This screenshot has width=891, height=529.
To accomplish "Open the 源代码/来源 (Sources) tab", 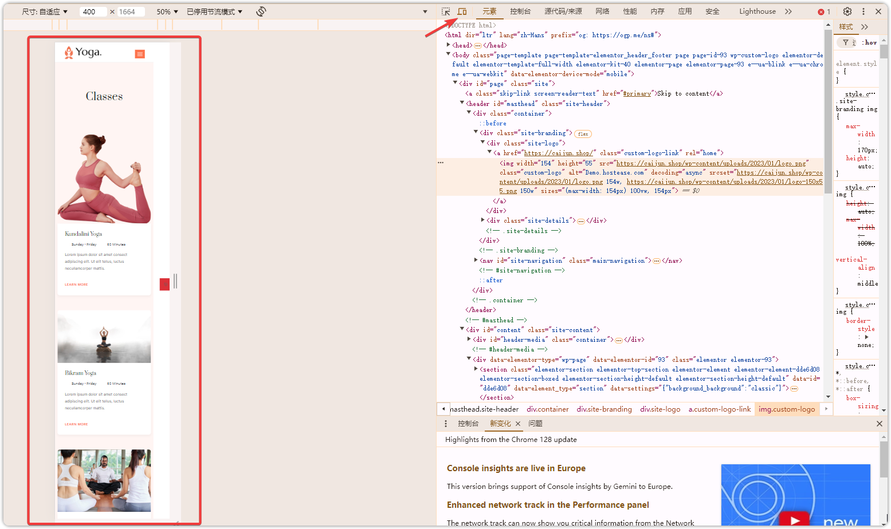I will (563, 11).
